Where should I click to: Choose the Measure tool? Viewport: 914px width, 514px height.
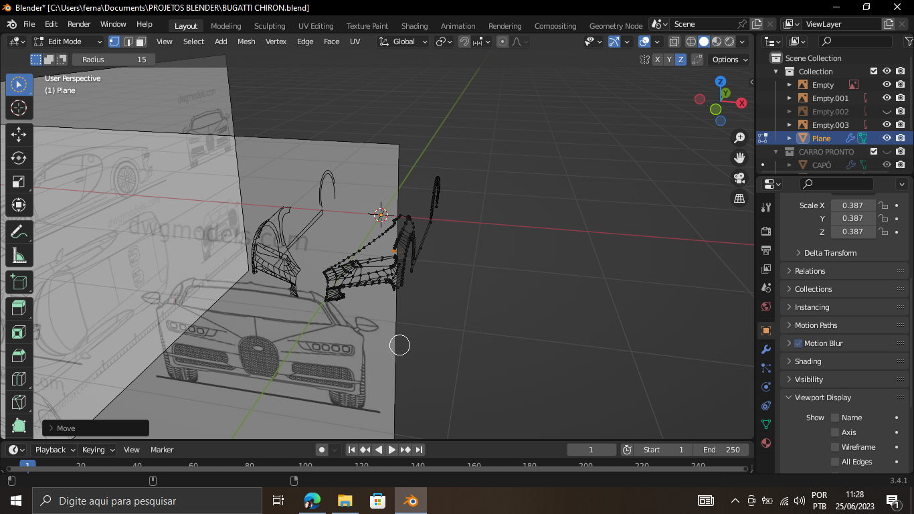pos(19,256)
